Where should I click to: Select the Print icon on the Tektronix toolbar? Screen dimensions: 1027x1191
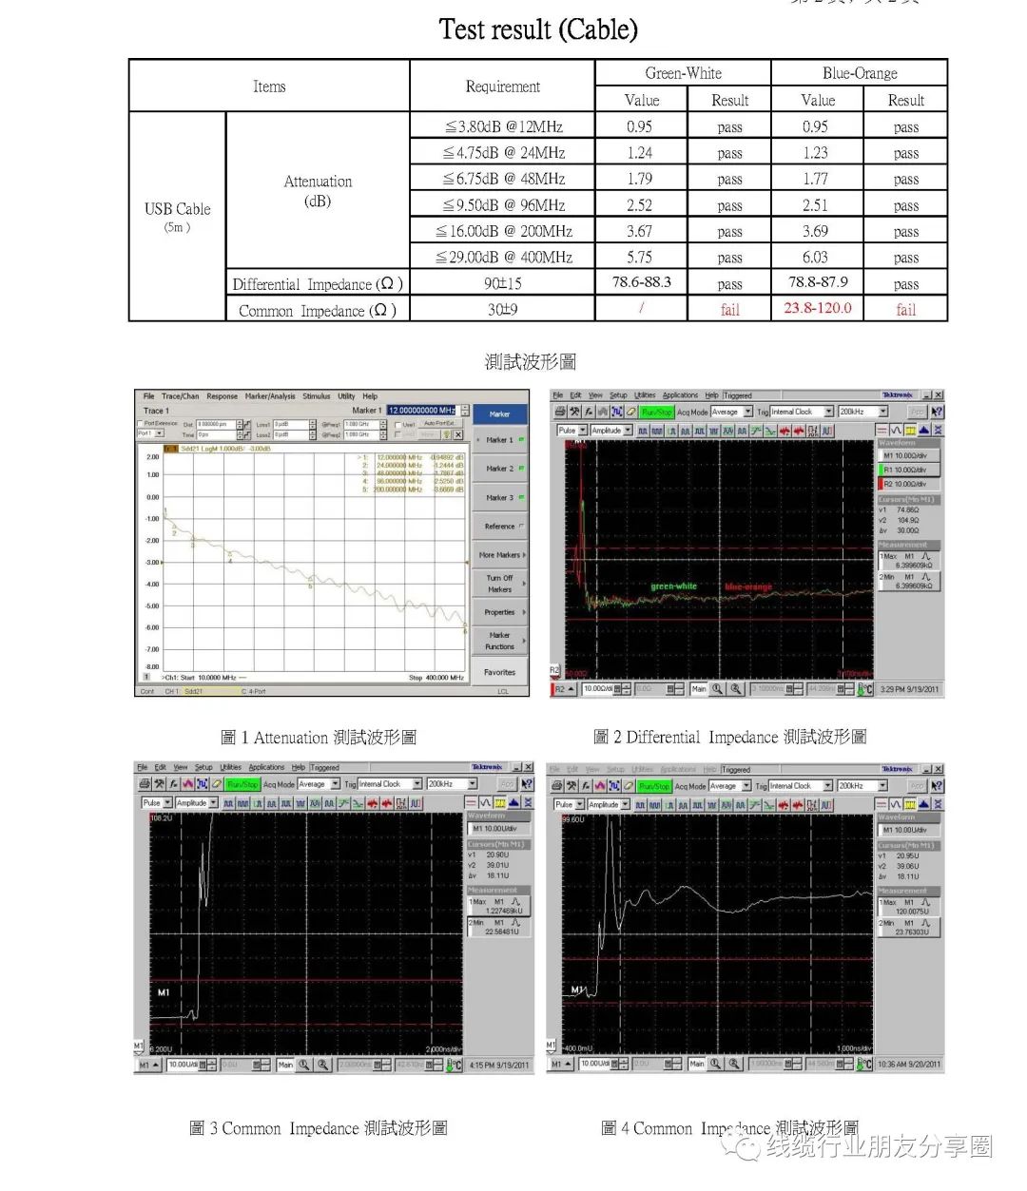559,412
